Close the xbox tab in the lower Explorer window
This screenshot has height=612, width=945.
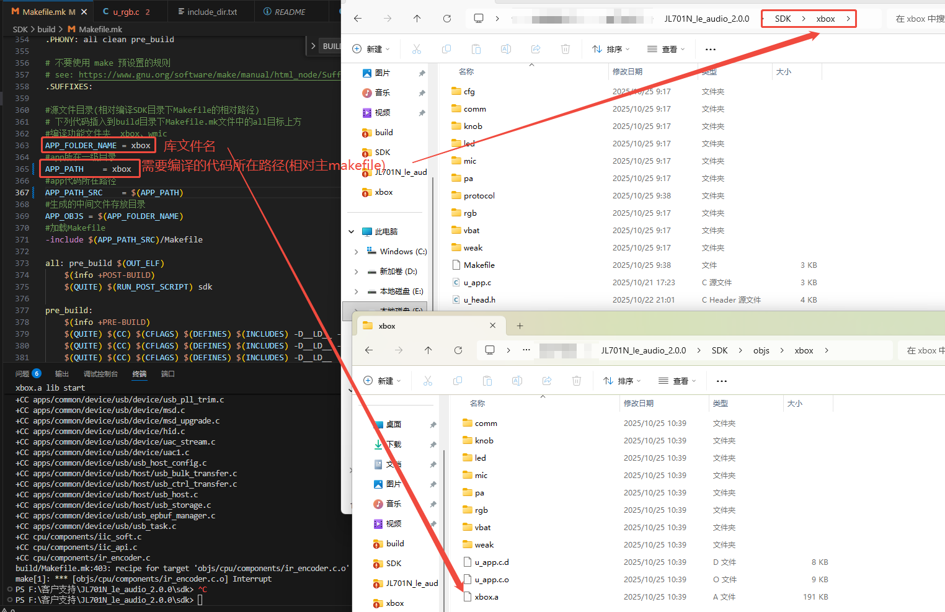click(x=493, y=326)
